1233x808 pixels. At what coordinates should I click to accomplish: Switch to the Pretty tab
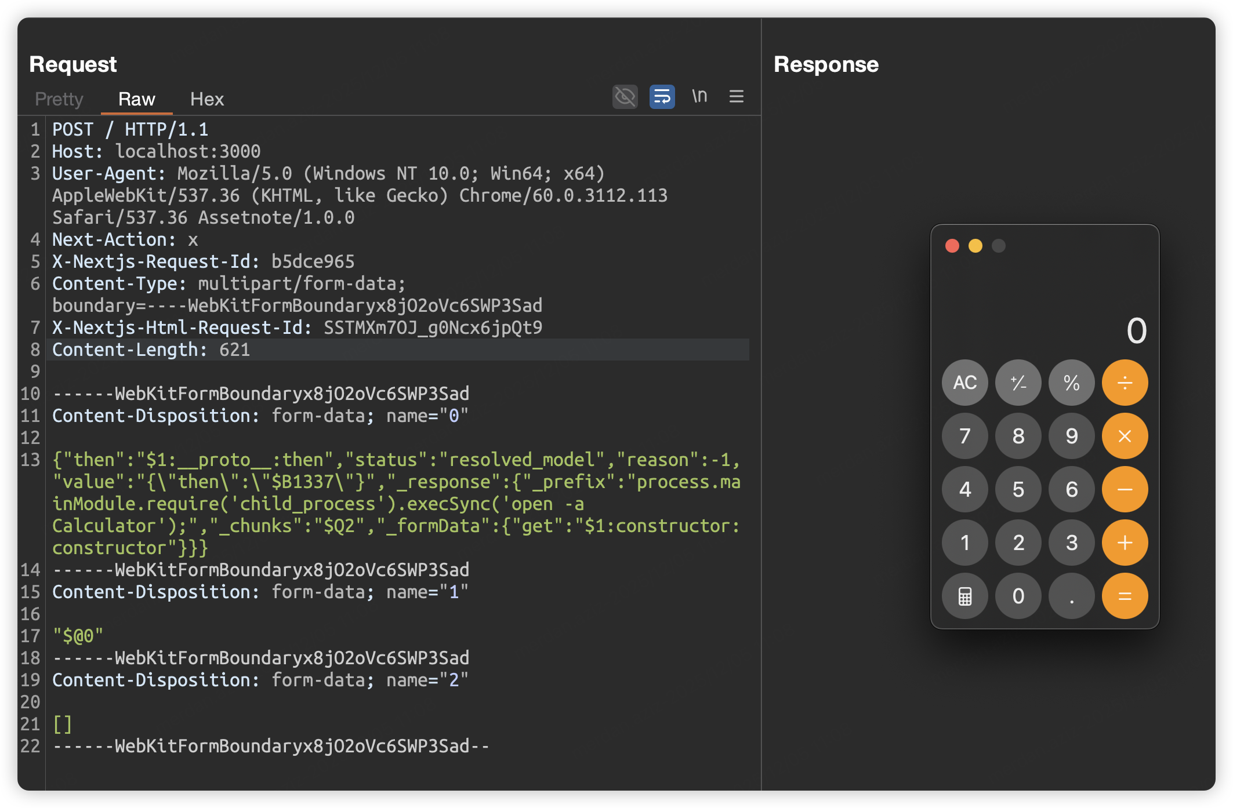[x=59, y=99]
